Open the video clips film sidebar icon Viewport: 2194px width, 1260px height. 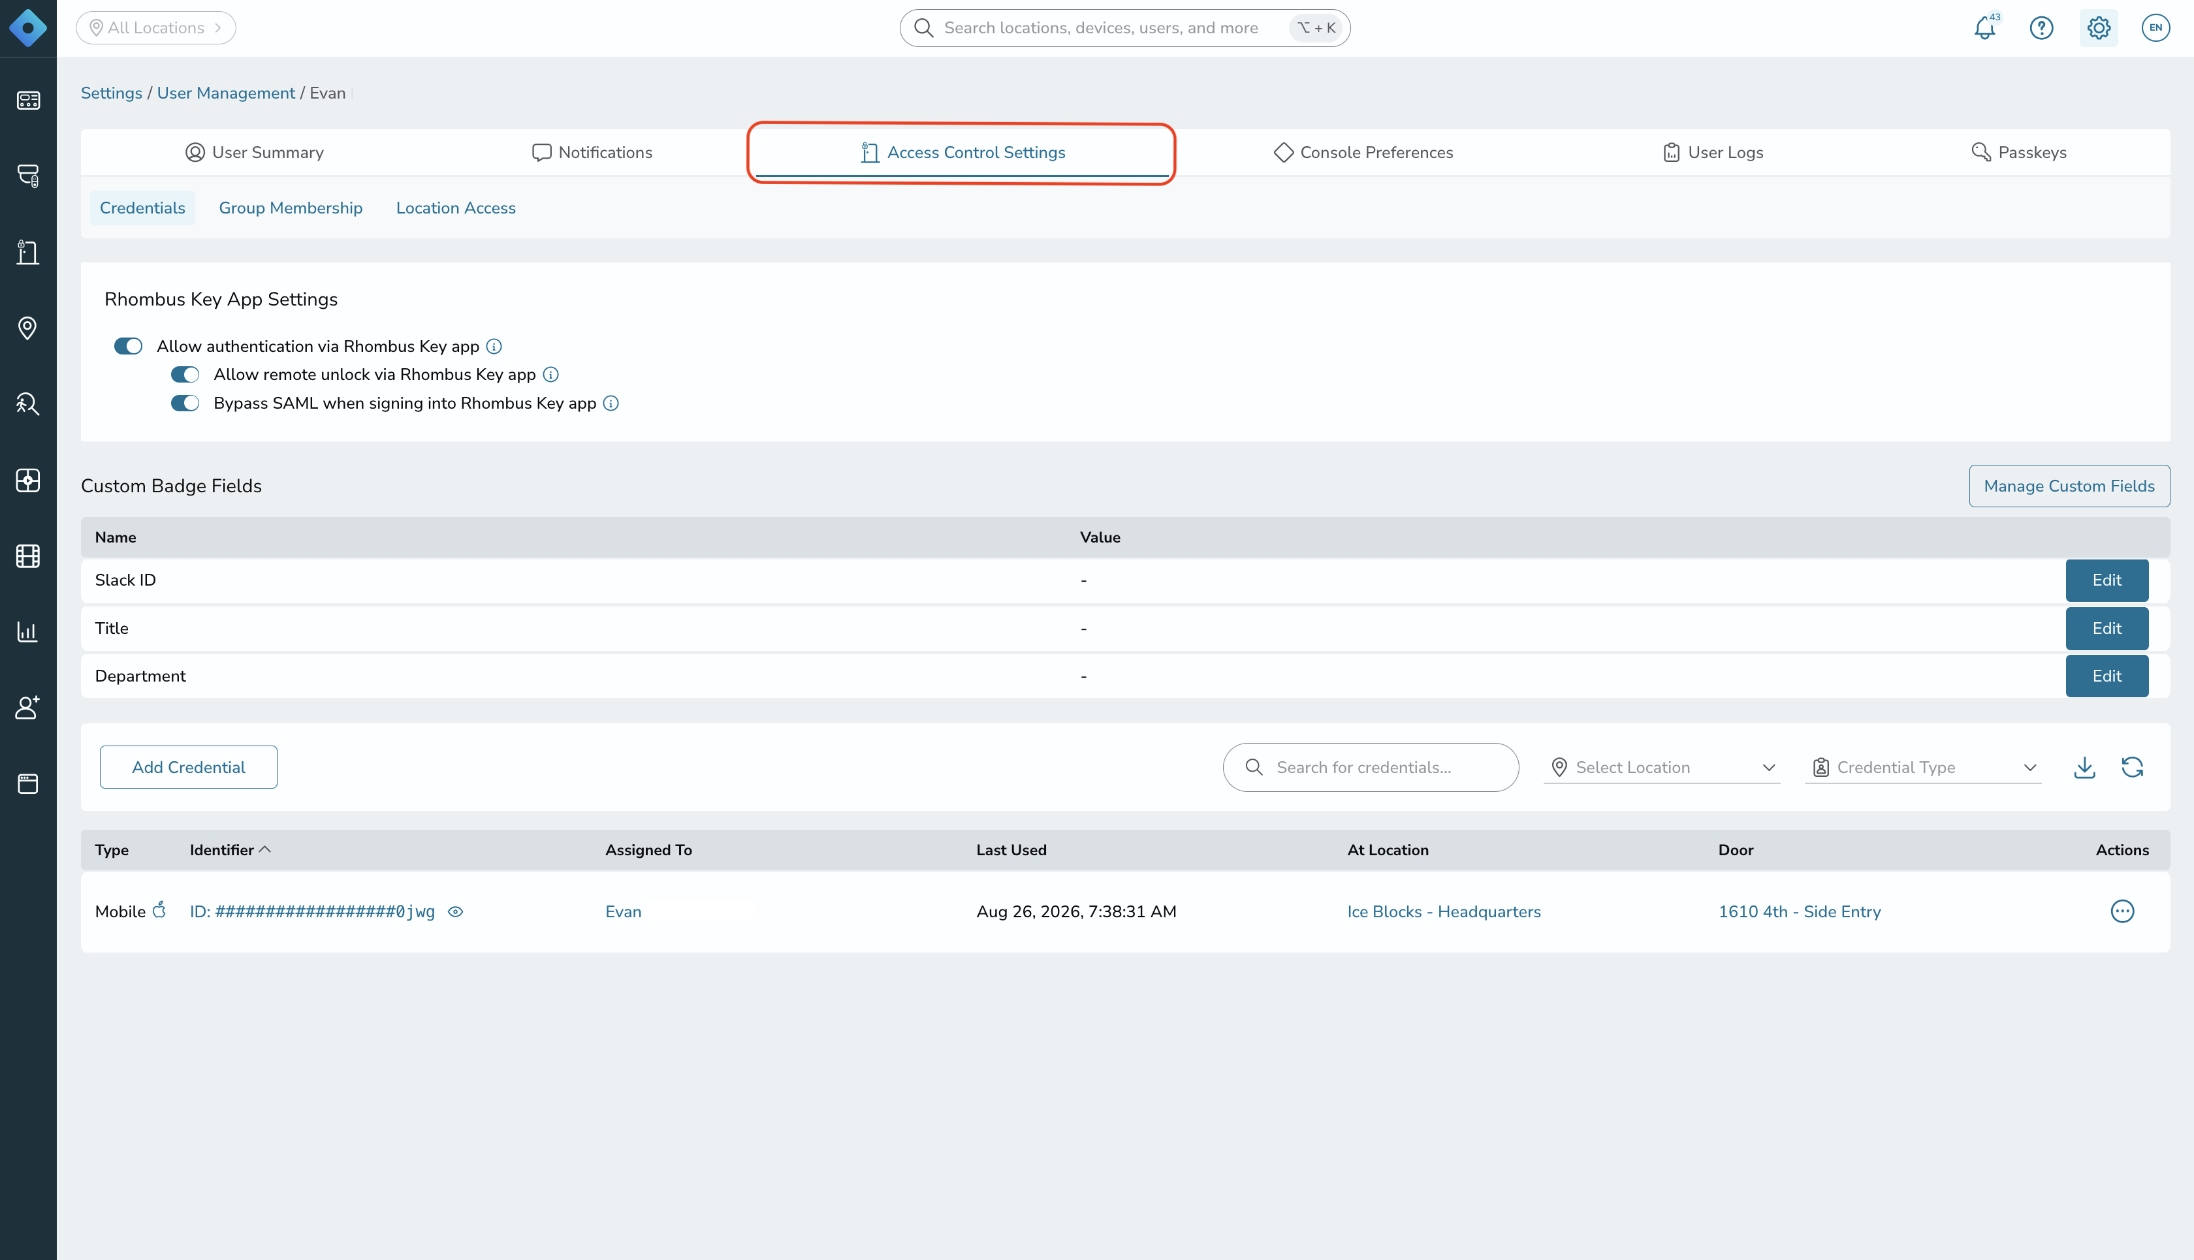point(27,556)
